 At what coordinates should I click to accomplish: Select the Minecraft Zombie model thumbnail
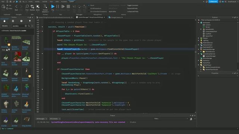click(27, 88)
